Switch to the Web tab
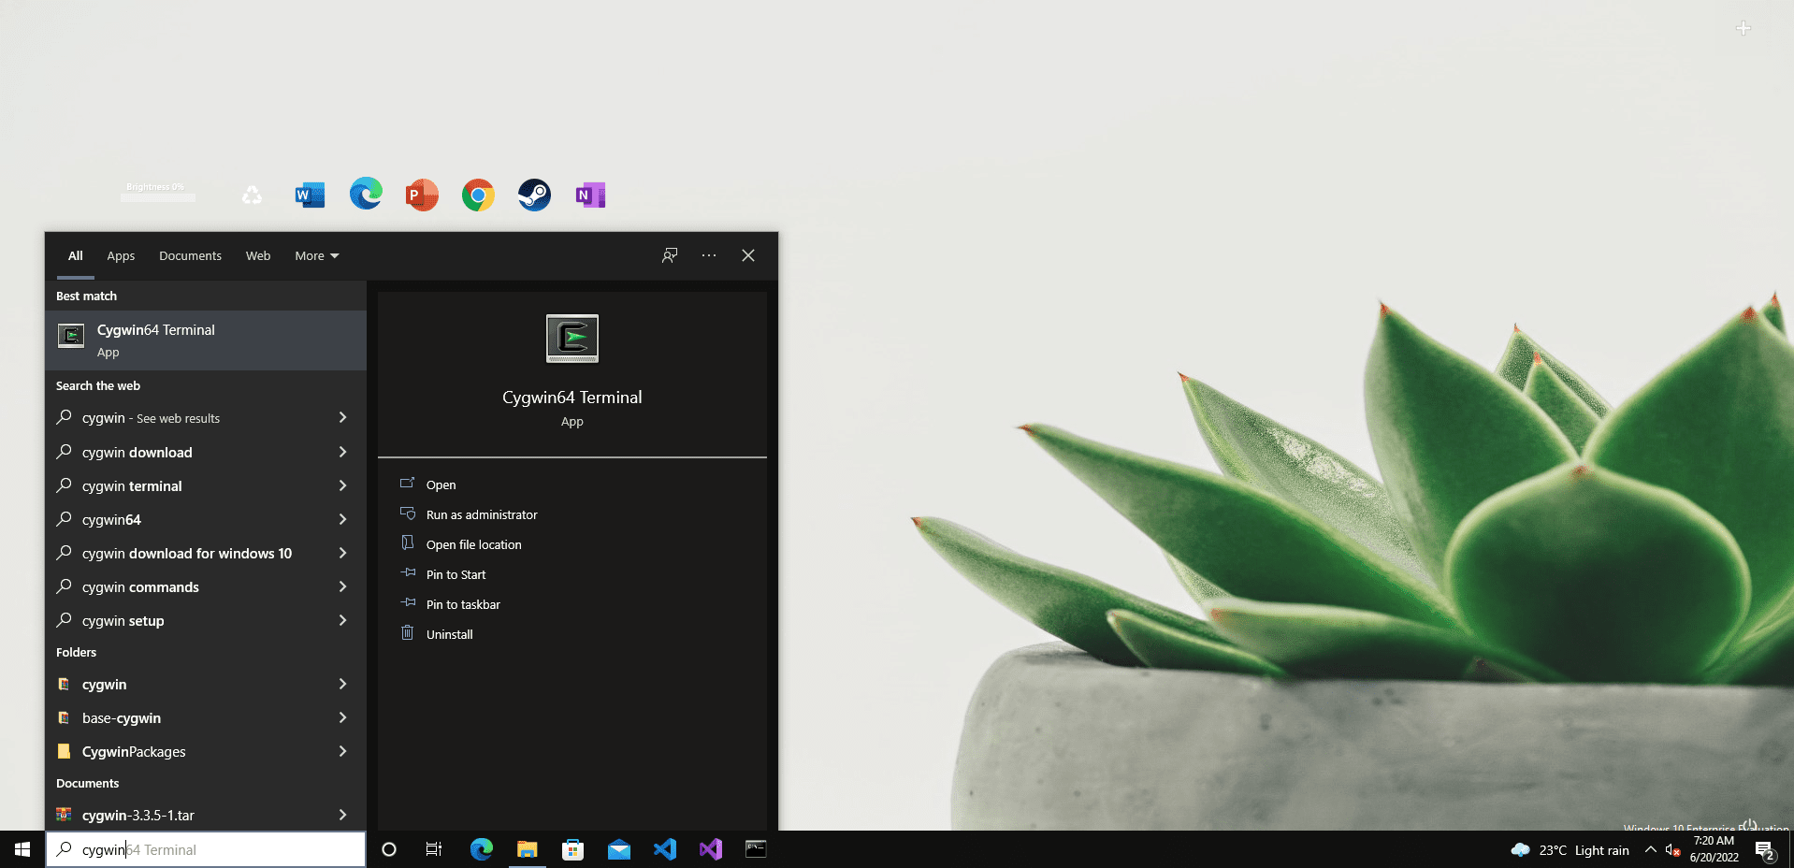Viewport: 1794px width, 868px height. [258, 255]
